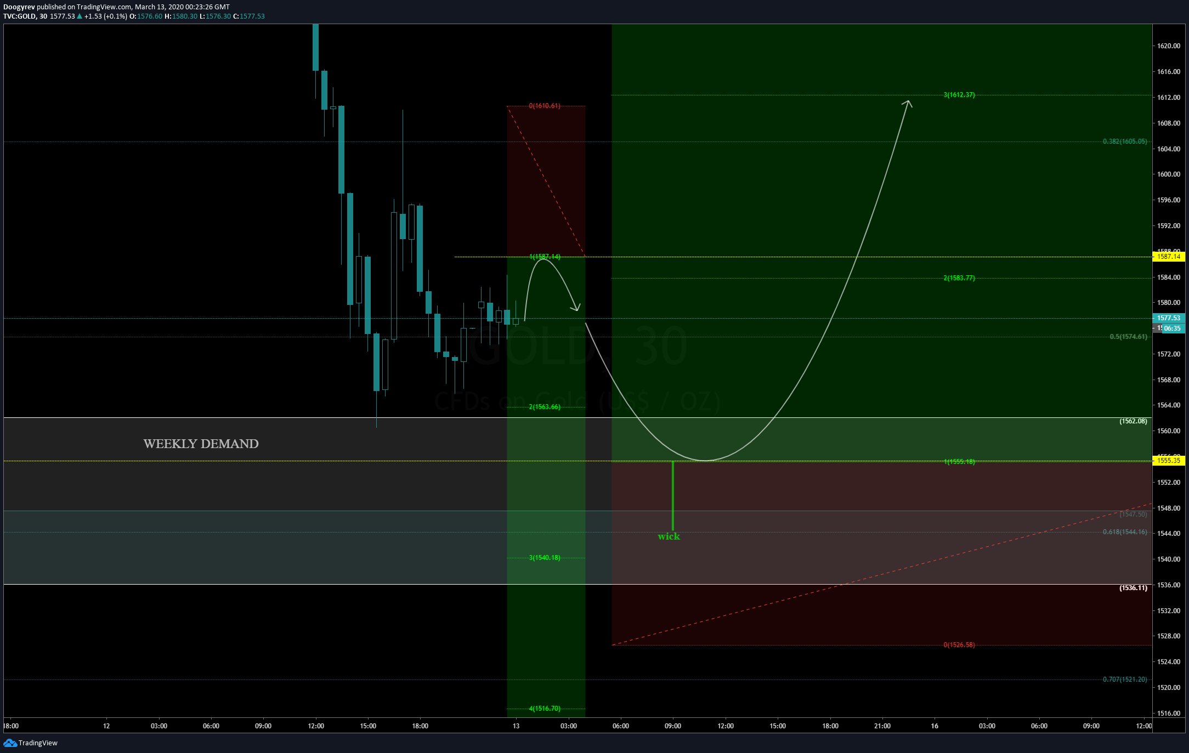Click the red 0(1526.58) stop label
This screenshot has width=1189, height=753.
(x=959, y=645)
